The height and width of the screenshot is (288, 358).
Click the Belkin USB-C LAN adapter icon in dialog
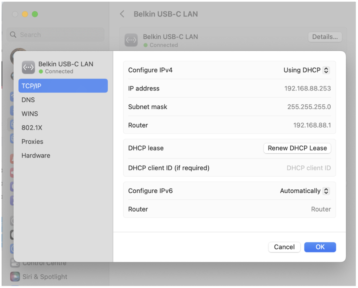(28, 67)
